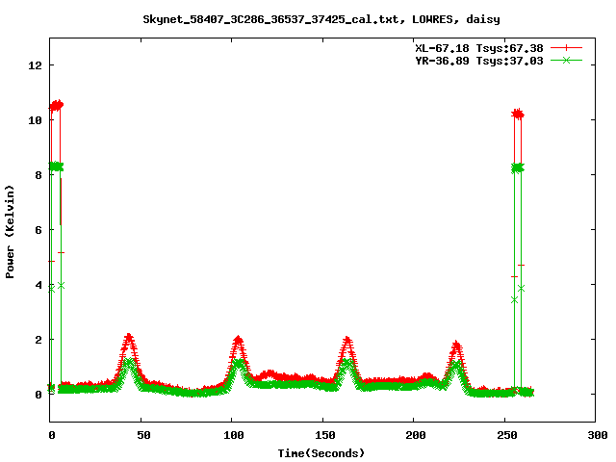Click x-axis tick label 250
616x462 pixels.
507,435
